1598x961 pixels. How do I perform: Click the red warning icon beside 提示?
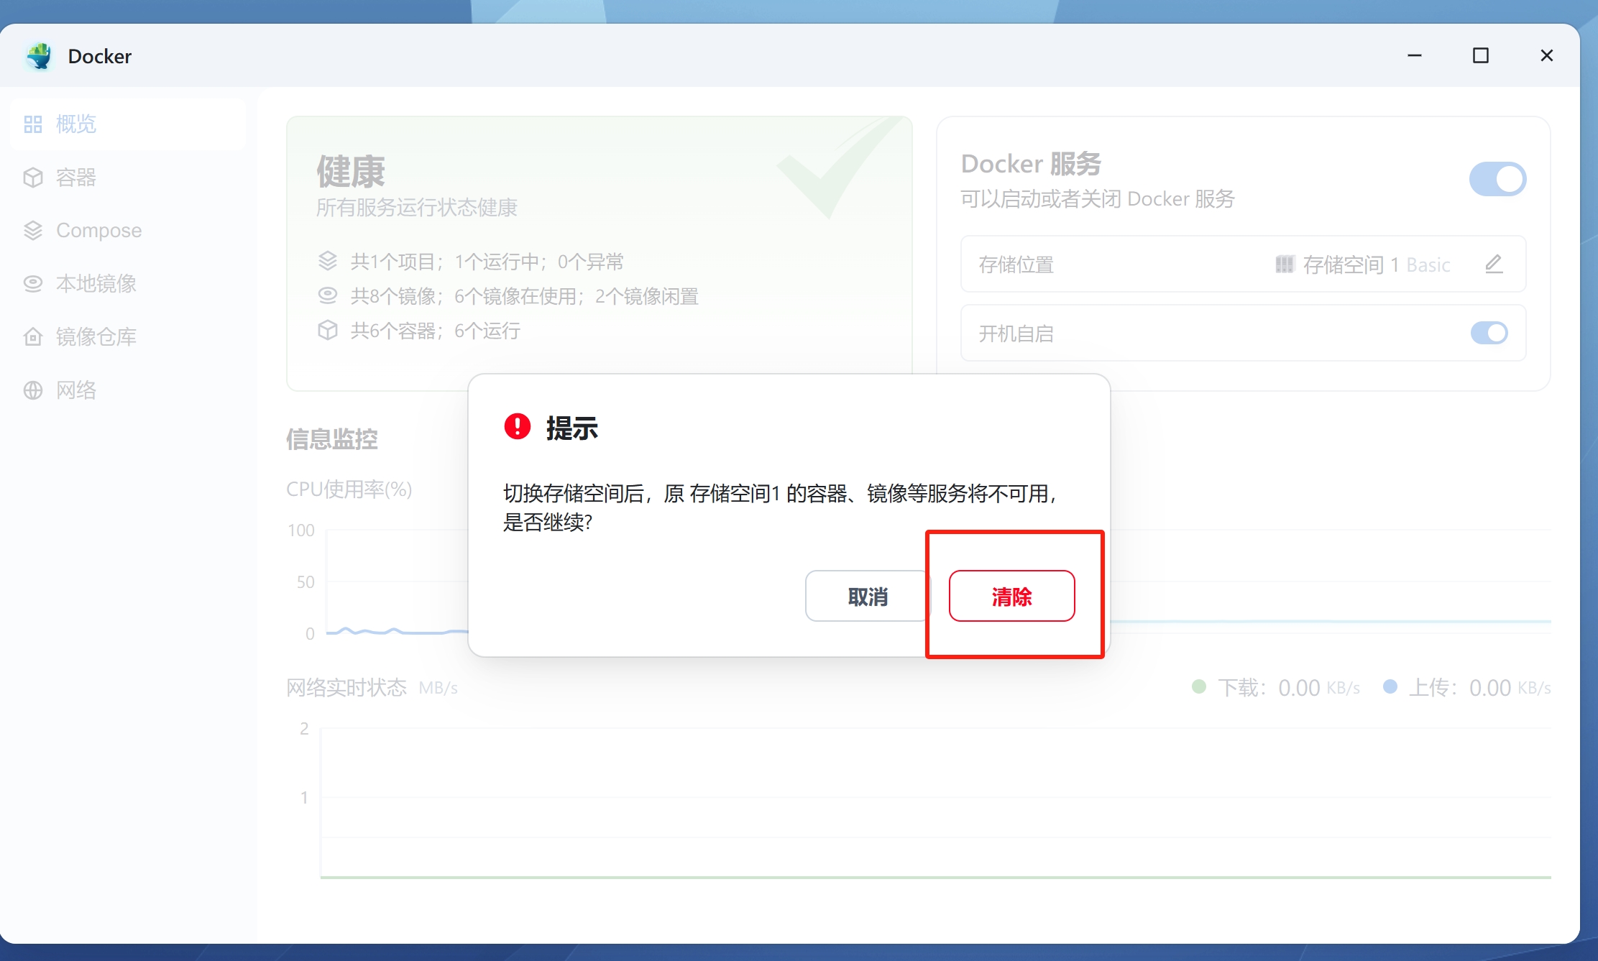[x=517, y=426]
